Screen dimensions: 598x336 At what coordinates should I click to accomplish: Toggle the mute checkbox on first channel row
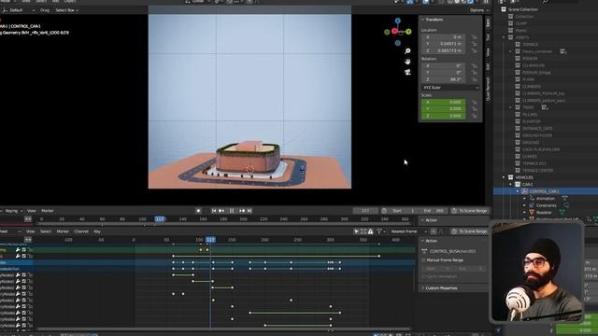(x=23, y=250)
